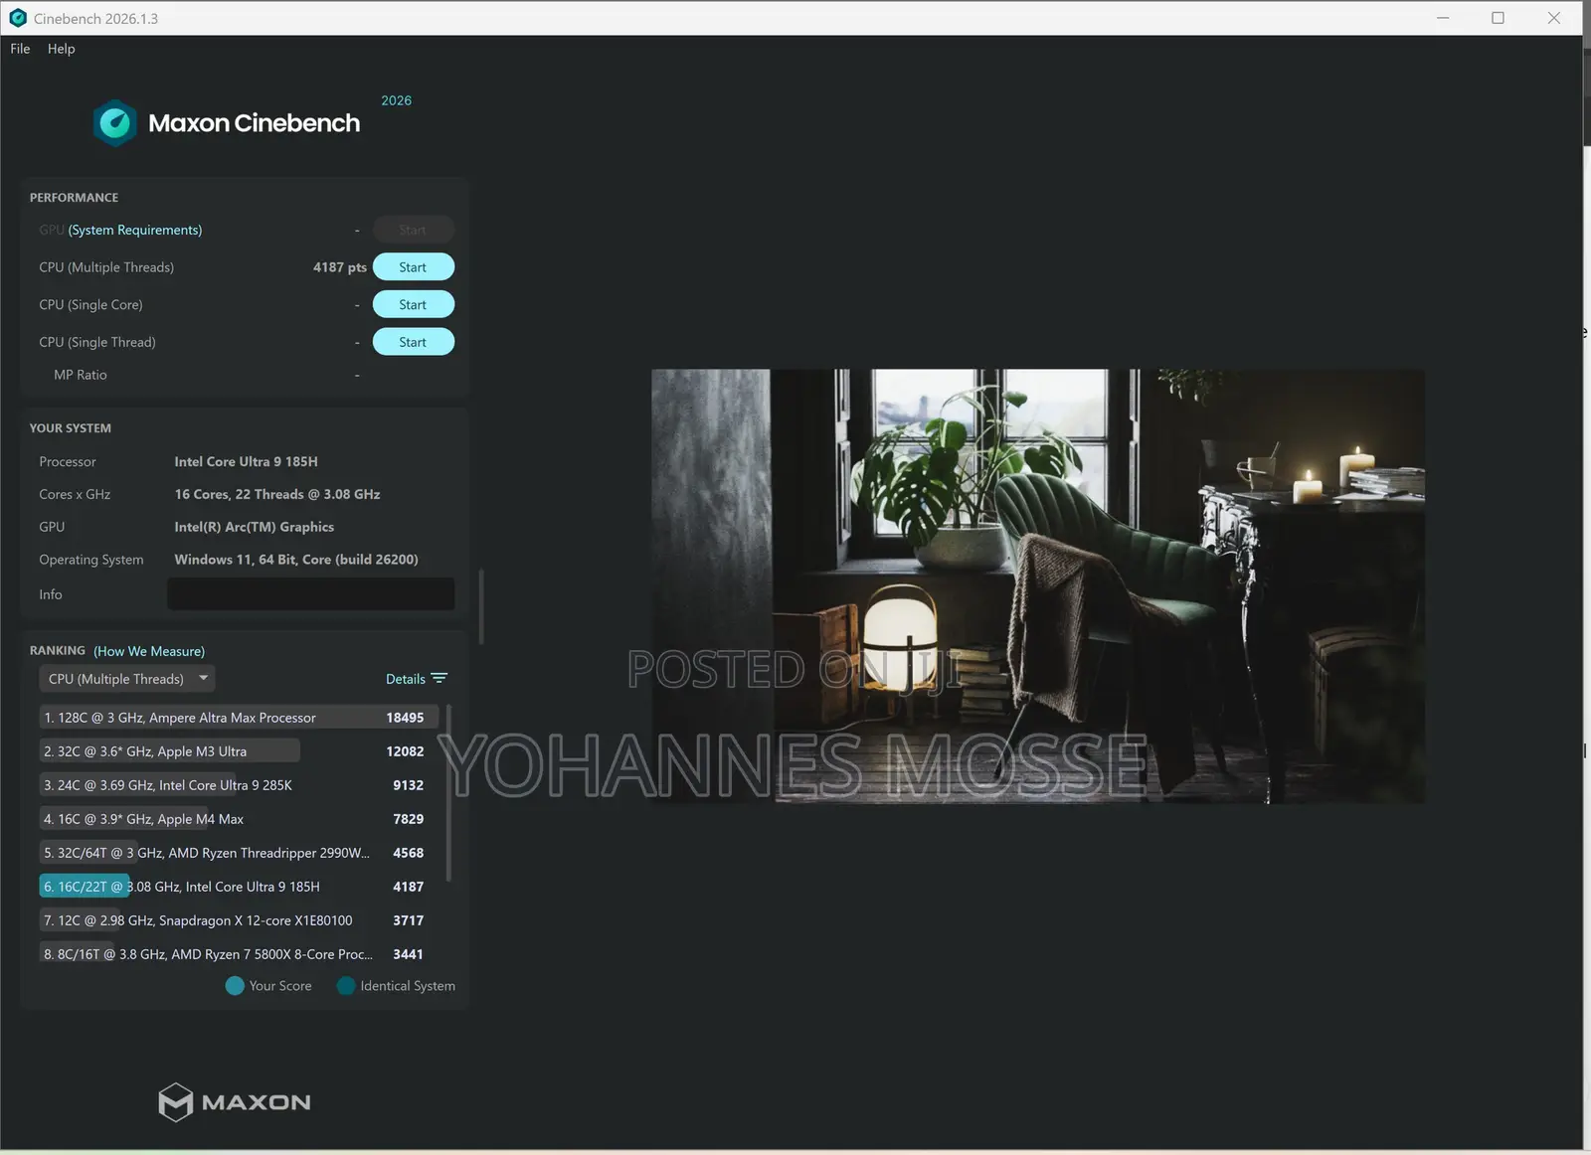Click the ranking list scrollbar

(448, 793)
